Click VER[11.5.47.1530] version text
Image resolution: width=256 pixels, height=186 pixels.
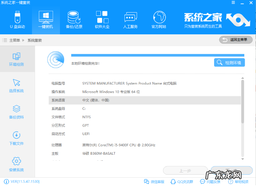25,181
